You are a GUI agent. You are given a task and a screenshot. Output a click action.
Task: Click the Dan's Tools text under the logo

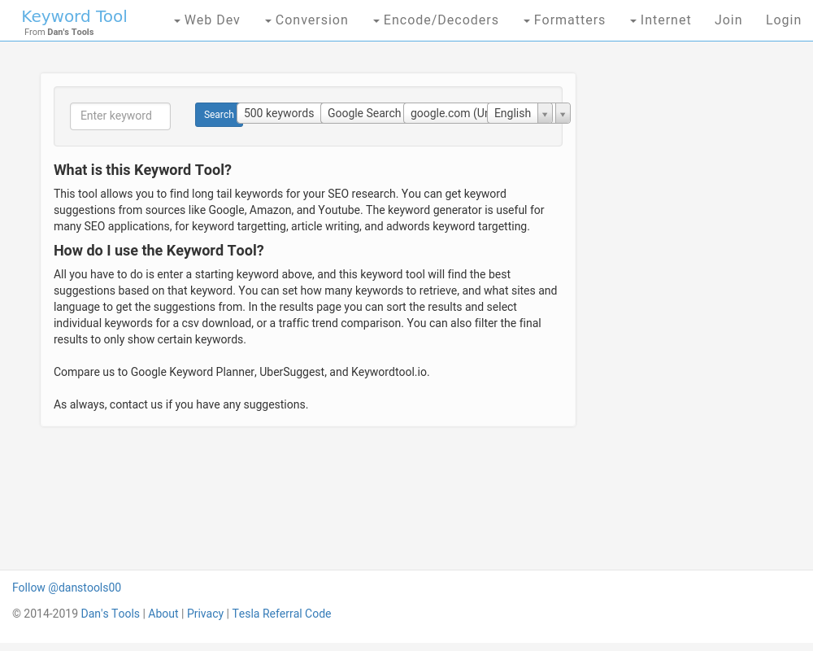[70, 33]
